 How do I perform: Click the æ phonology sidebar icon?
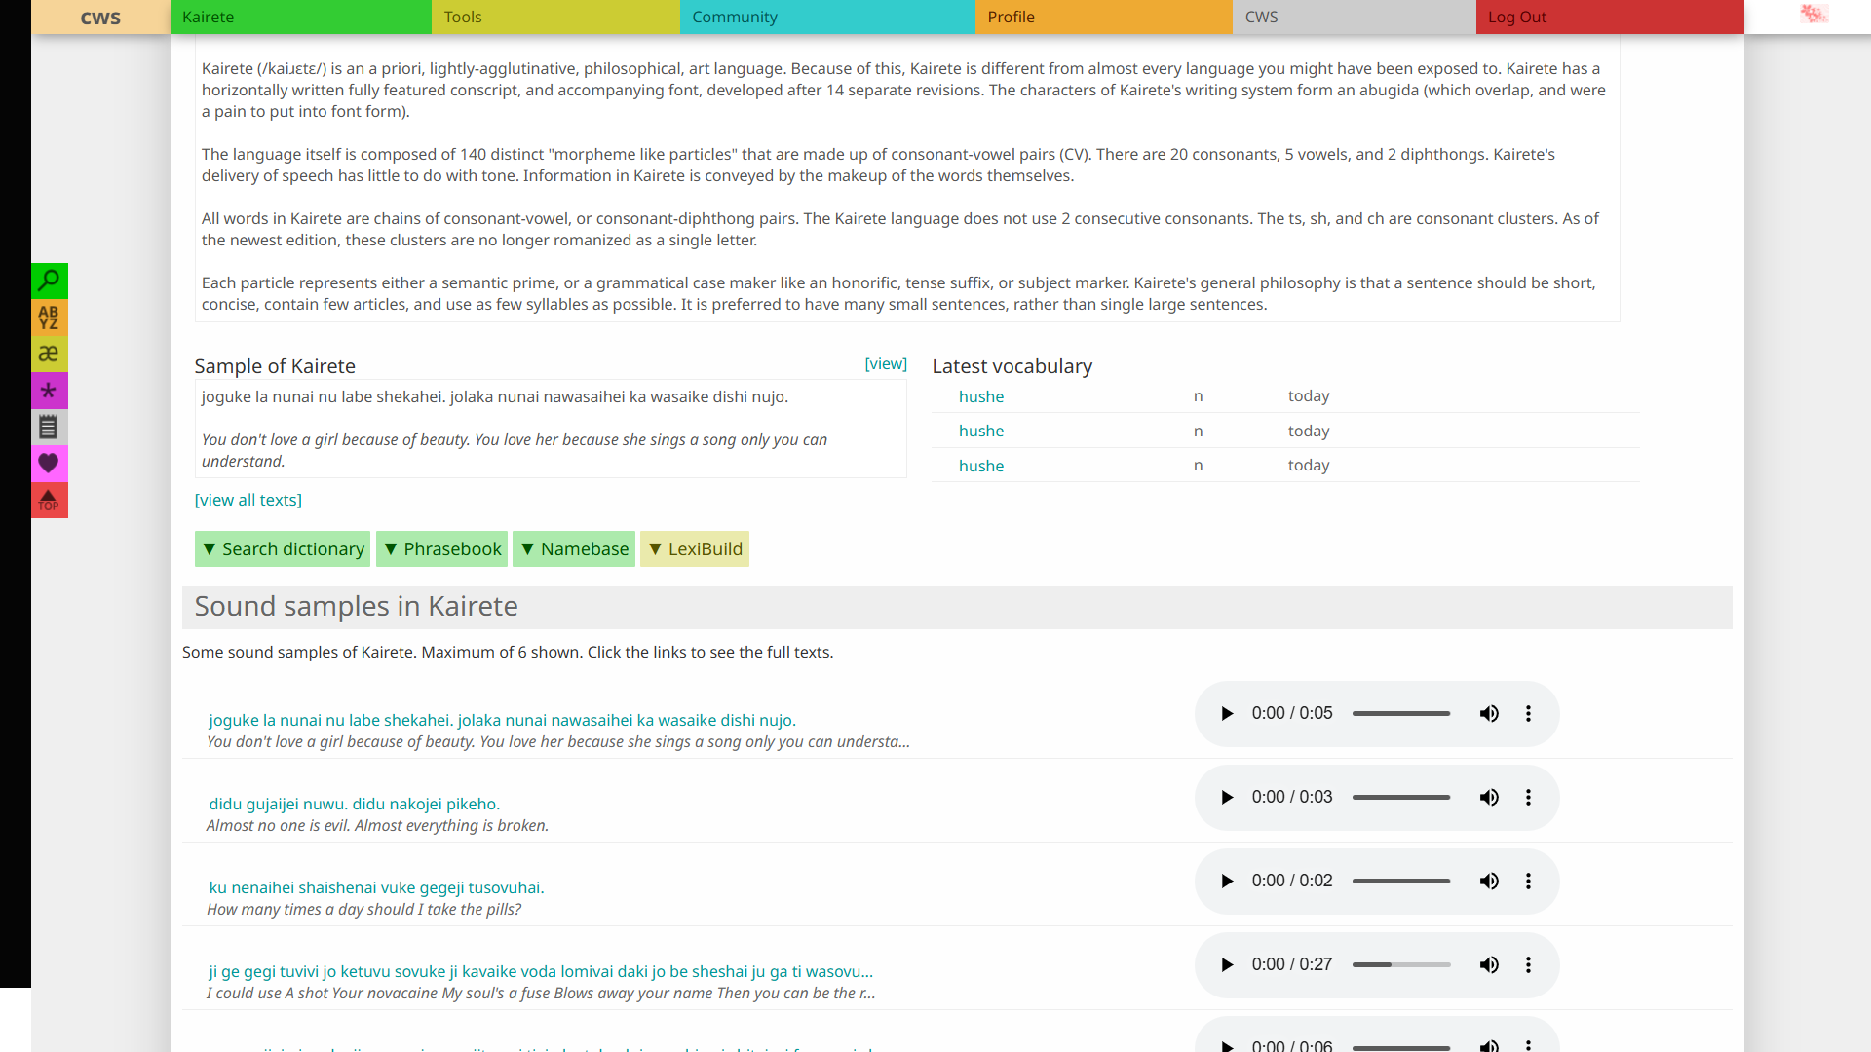point(49,354)
